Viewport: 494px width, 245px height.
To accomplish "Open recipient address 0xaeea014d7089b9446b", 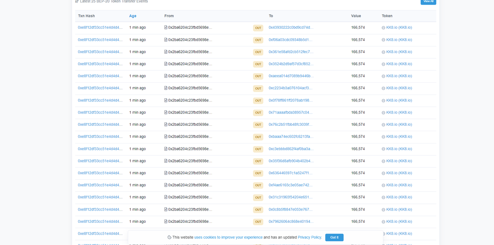I will 291,76.
